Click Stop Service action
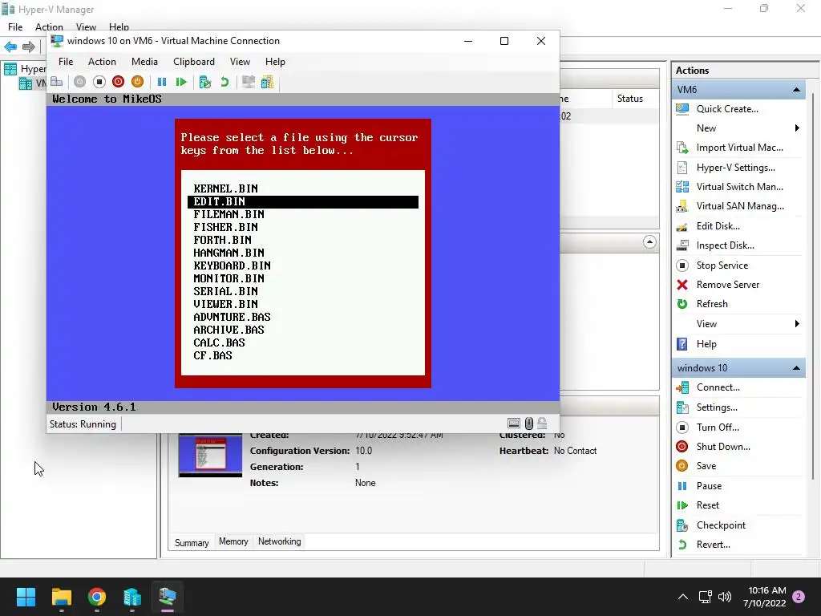821x616 pixels. click(722, 265)
